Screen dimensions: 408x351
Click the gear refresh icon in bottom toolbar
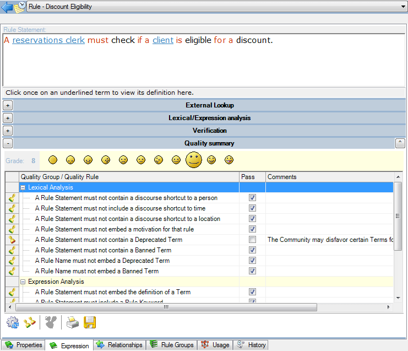click(12, 322)
